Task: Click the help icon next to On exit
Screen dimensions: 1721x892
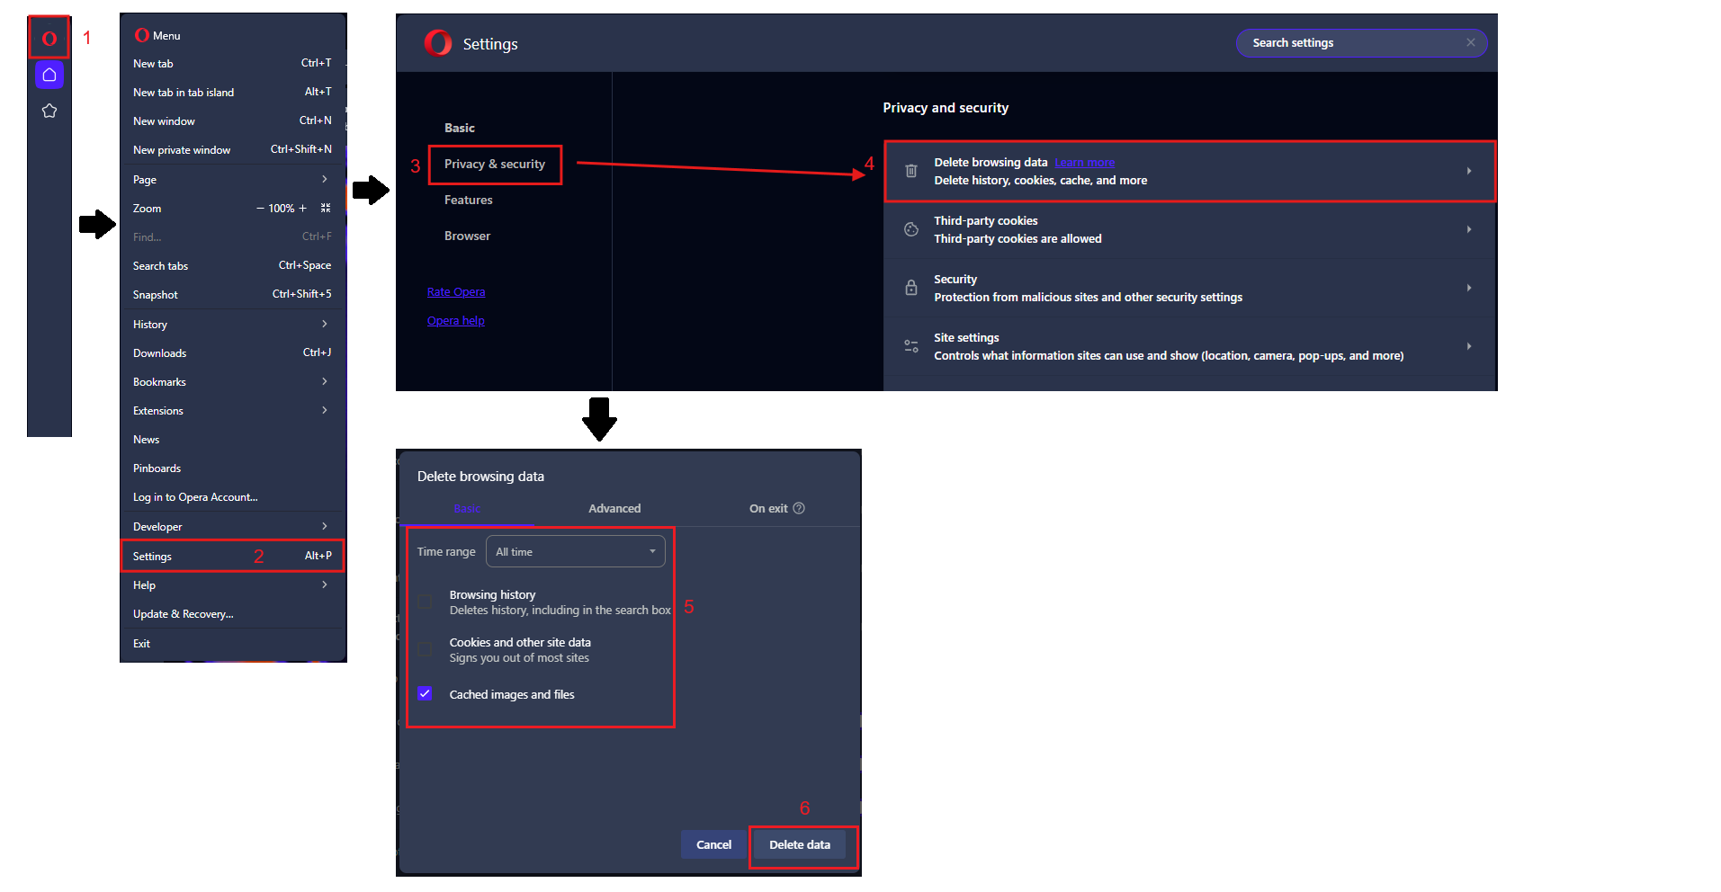Action: [799, 508]
